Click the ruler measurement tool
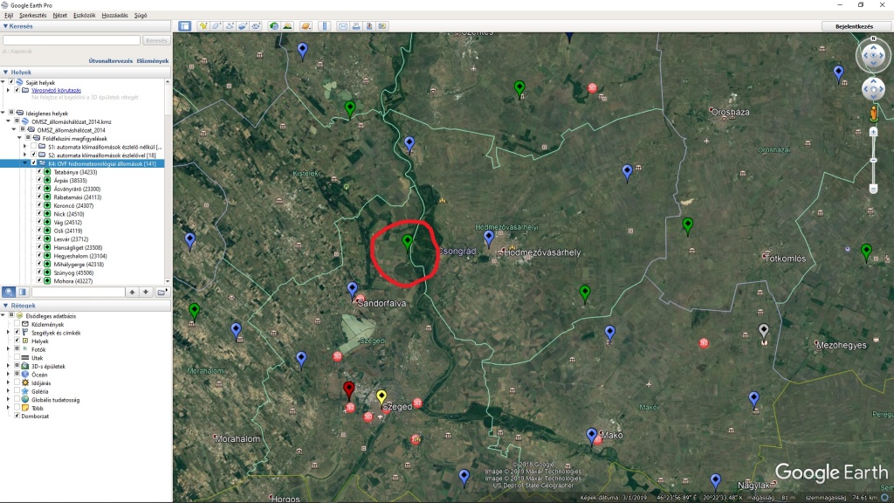 coord(324,26)
